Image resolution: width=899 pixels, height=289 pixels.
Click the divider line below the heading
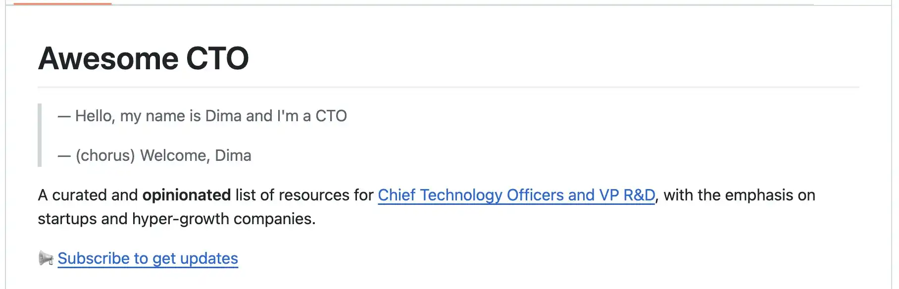point(449,87)
